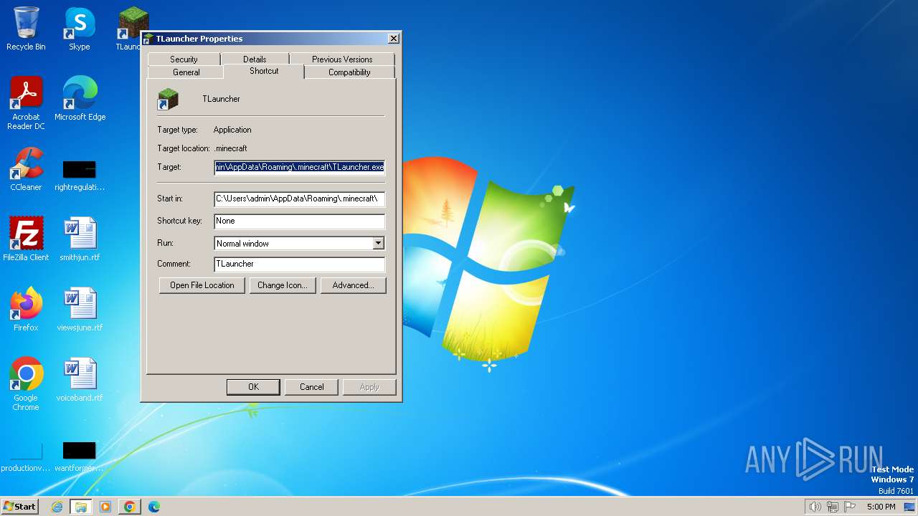Image resolution: width=918 pixels, height=516 pixels.
Task: Select the Google Chrome desktop shortcut
Action: click(26, 384)
